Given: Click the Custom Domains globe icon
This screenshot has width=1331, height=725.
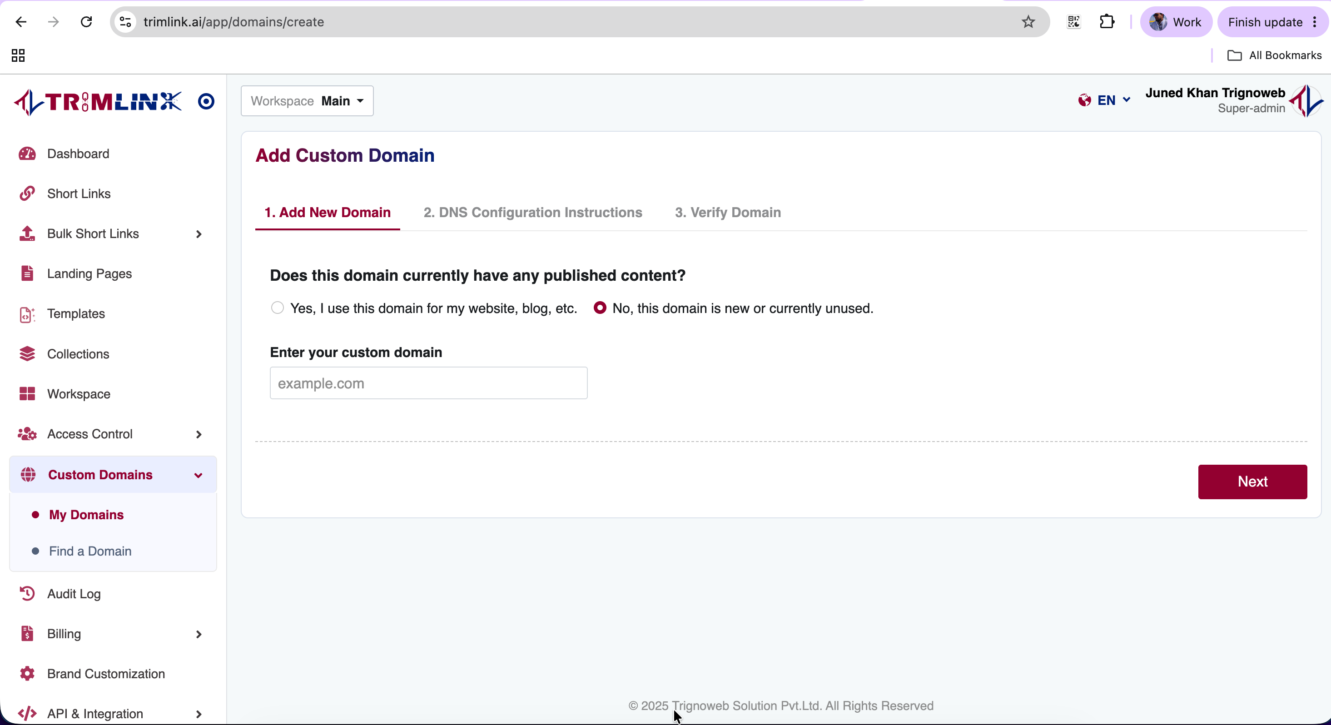Looking at the screenshot, I should tap(28, 474).
